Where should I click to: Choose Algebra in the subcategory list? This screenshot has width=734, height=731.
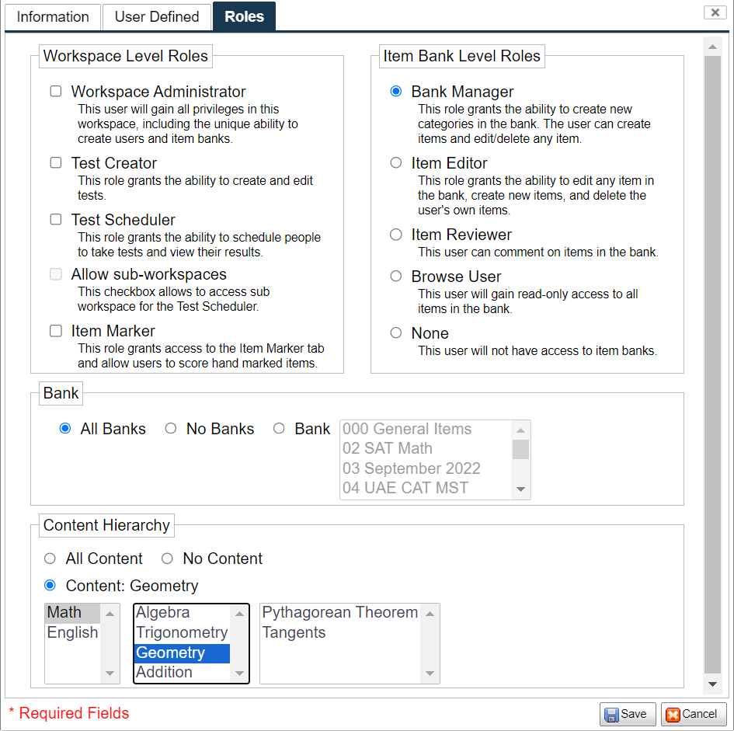(x=182, y=612)
